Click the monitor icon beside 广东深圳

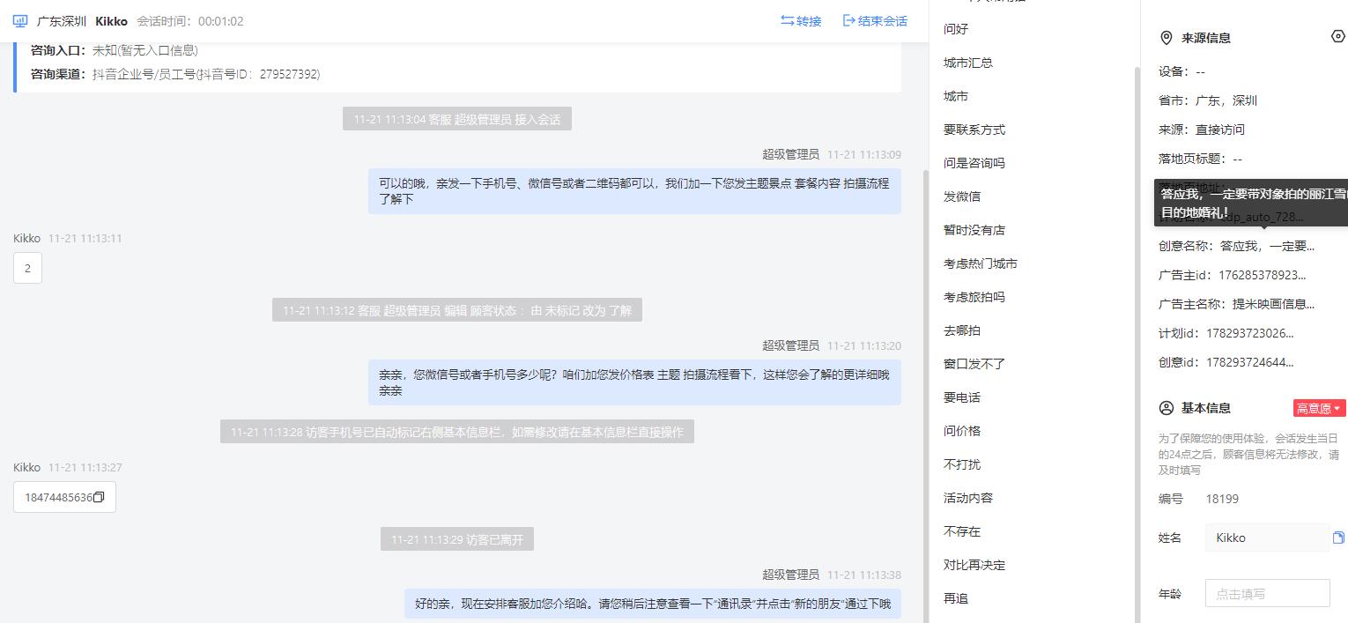(x=20, y=21)
